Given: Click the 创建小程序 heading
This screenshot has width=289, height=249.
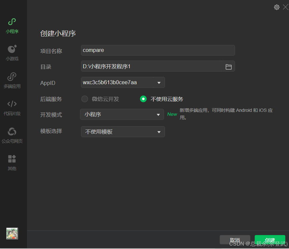Looking at the screenshot, I should point(58,34).
